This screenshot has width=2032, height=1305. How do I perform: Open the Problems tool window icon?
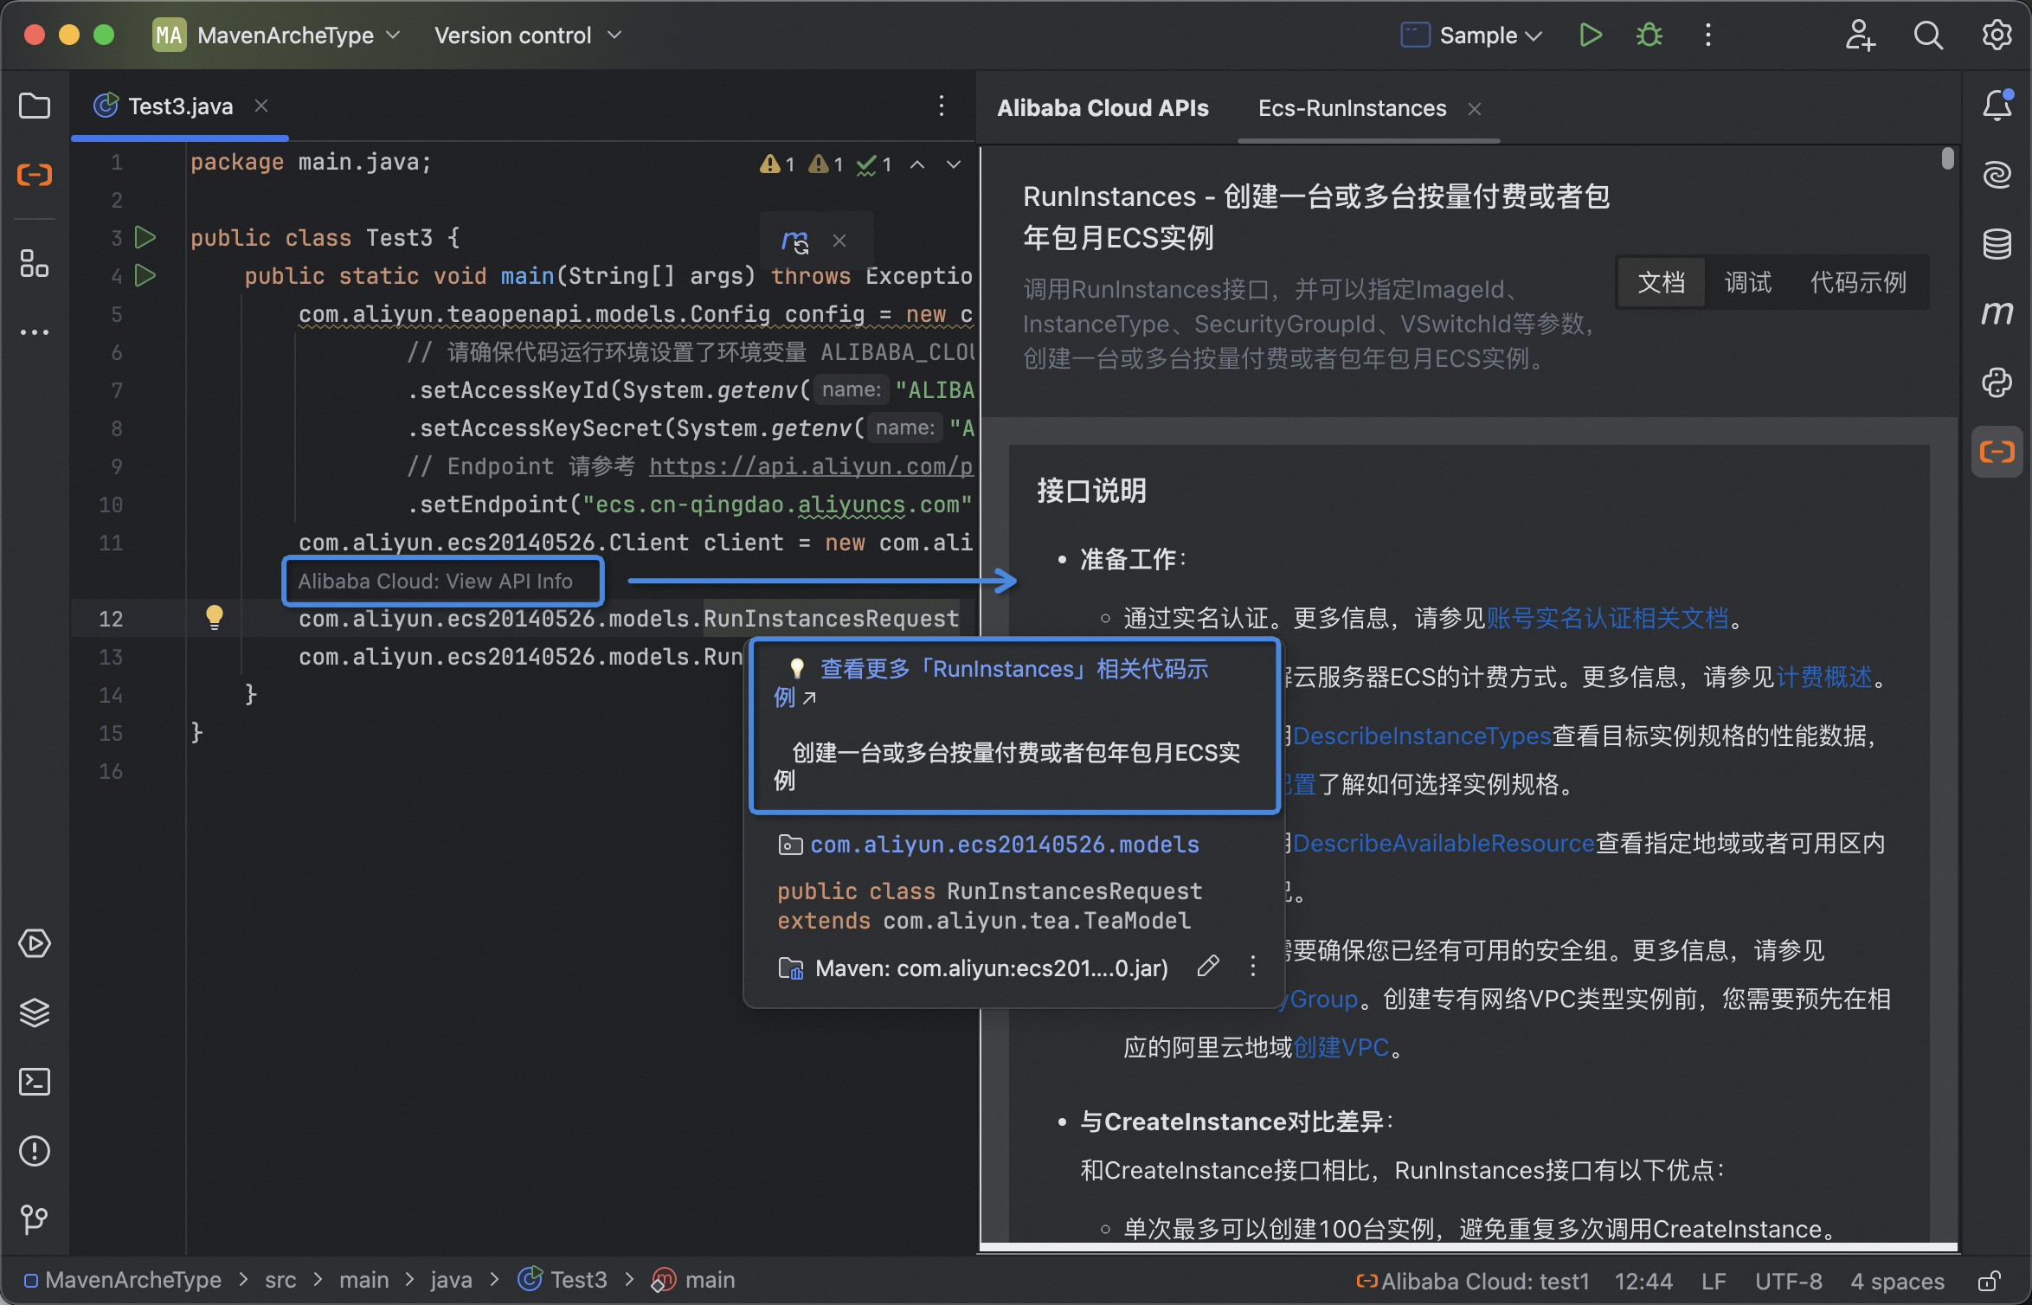point(35,1151)
